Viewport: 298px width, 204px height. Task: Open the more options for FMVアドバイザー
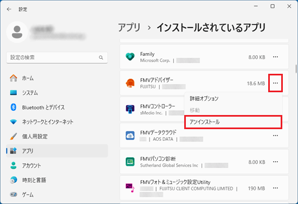275,83
